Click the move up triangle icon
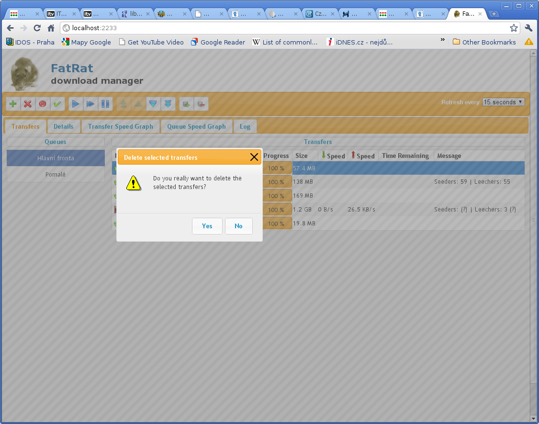The image size is (539, 424). pyautogui.click(x=138, y=104)
